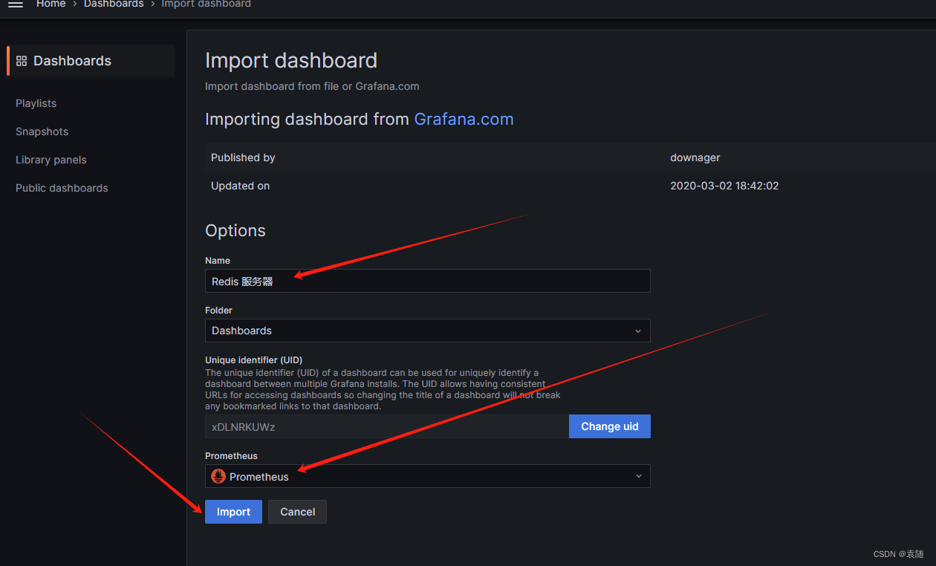Screen dimensions: 936x566
Task: Open Snapshots in sidebar
Action: [x=42, y=131]
